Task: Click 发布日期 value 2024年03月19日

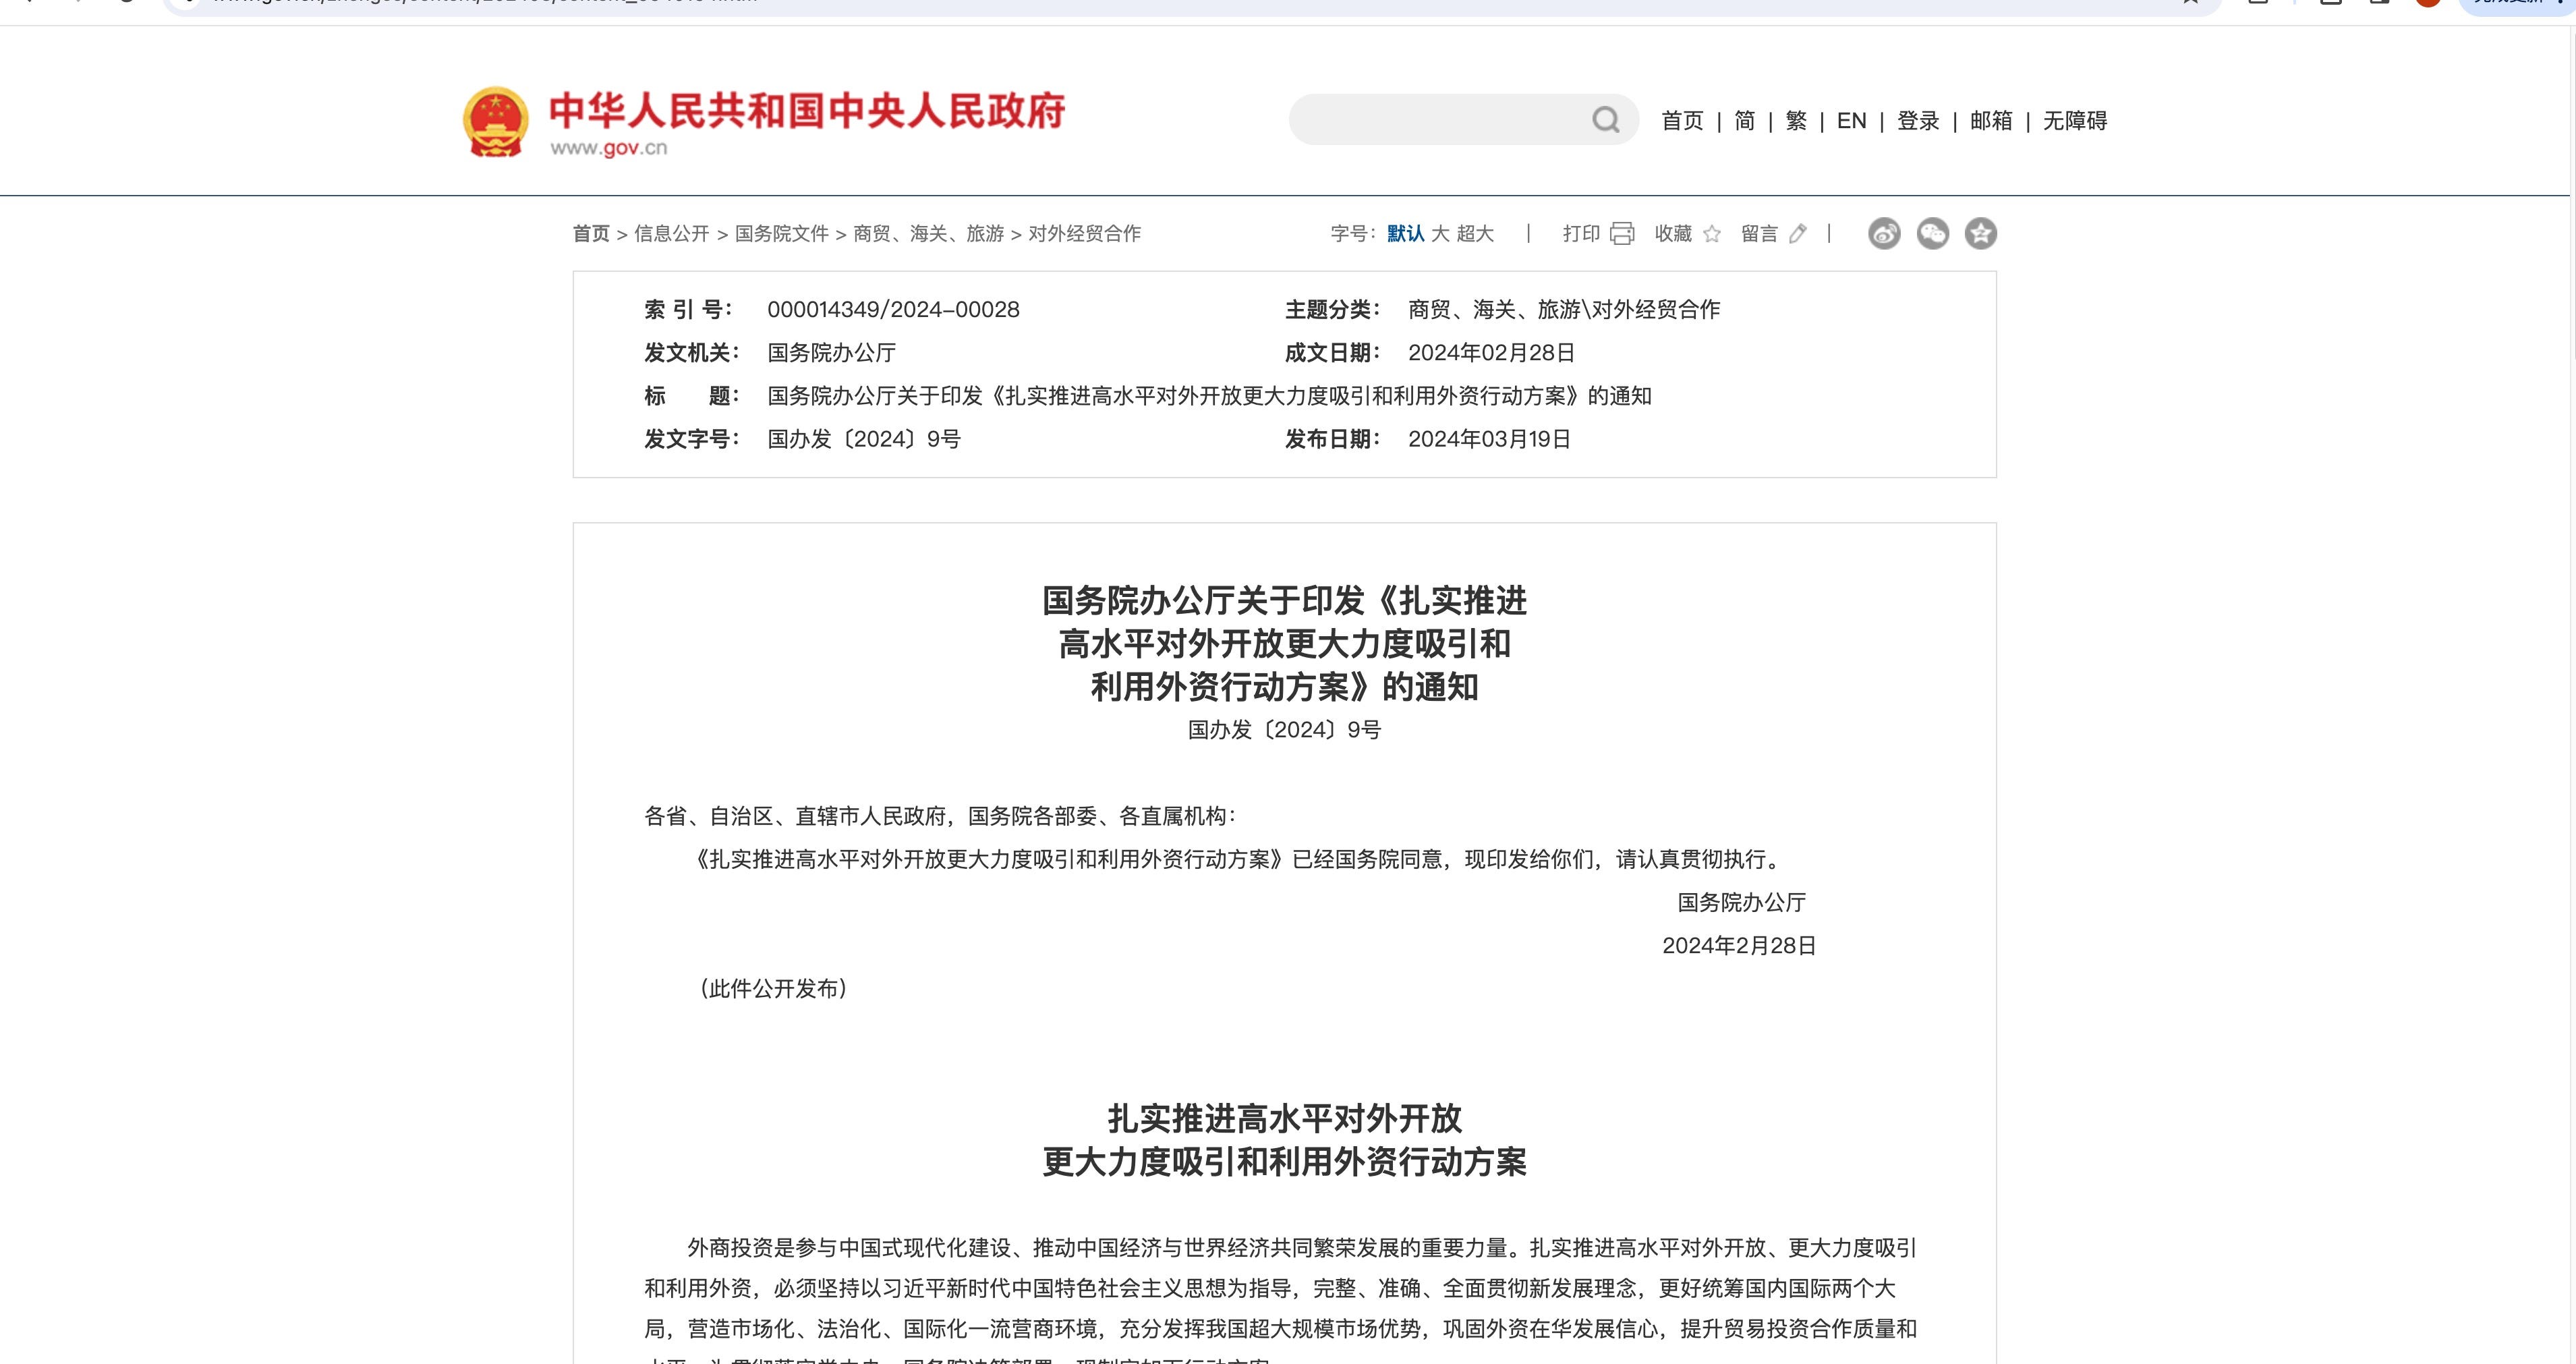Action: 1489,439
